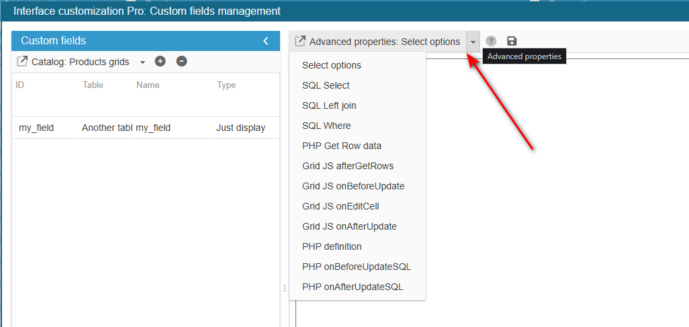The image size is (689, 327).
Task: Click the popout icon beside Catalog: Products grids
Action: coord(21,62)
